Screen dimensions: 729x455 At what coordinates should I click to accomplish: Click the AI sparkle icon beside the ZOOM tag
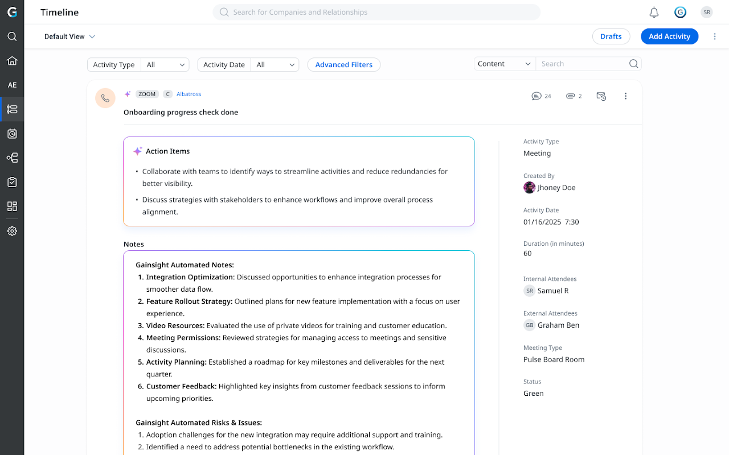click(128, 94)
